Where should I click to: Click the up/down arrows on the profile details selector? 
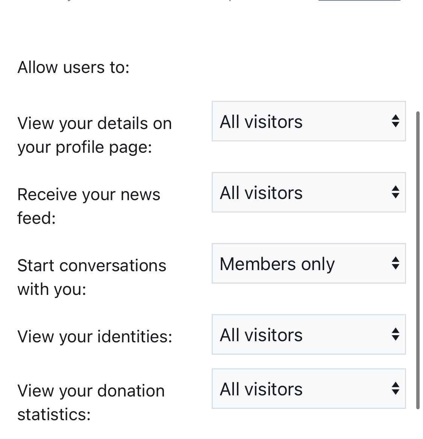(x=395, y=121)
